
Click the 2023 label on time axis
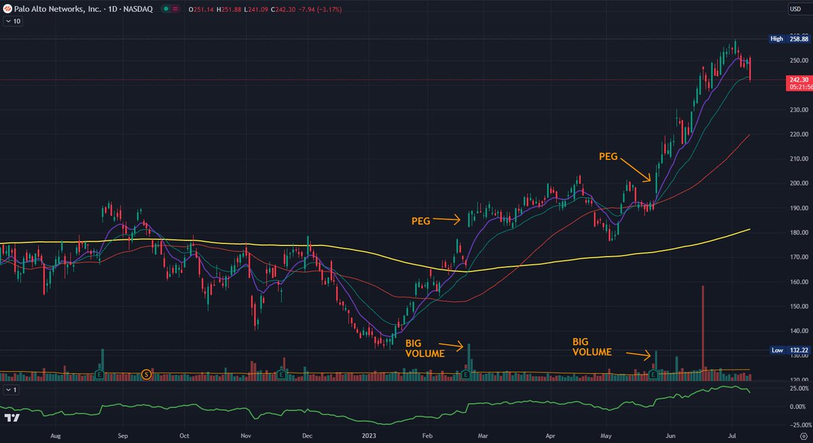tap(370, 437)
